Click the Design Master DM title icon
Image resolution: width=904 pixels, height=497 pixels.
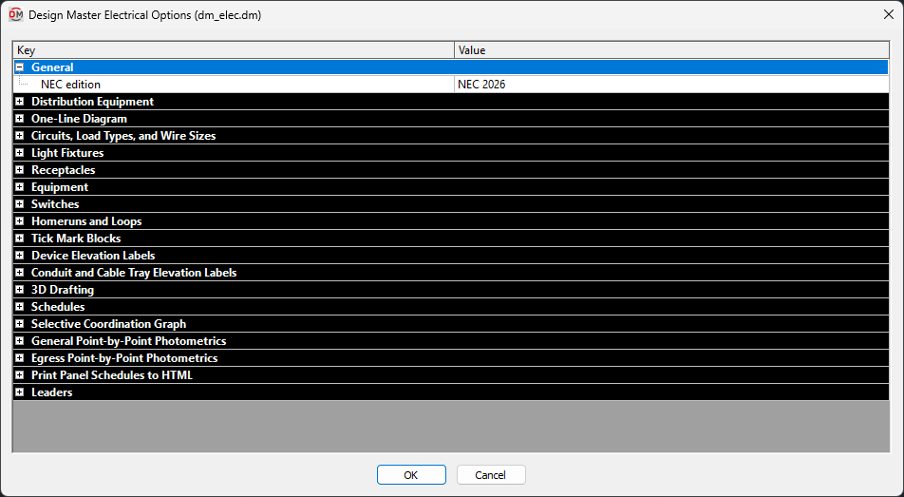15,15
